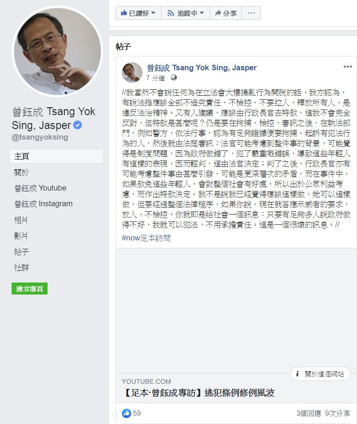This screenshot has width=357, height=424.
Task: Expand the 已讚好 dropdown arrow
Action: [x=153, y=12]
